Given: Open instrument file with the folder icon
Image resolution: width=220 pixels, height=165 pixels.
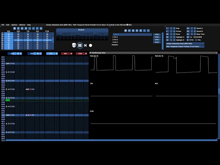Looking at the screenshot, I should click(129, 31).
